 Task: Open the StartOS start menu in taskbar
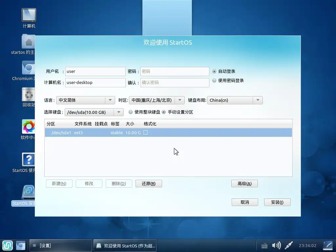(8, 245)
